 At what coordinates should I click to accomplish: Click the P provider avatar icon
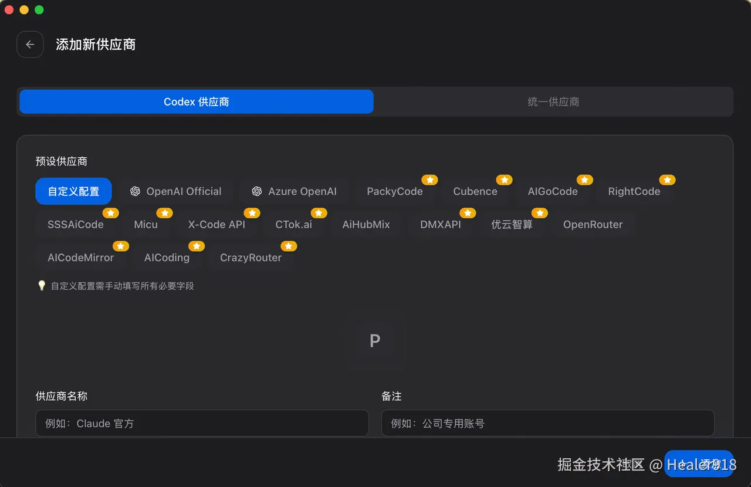coord(375,340)
